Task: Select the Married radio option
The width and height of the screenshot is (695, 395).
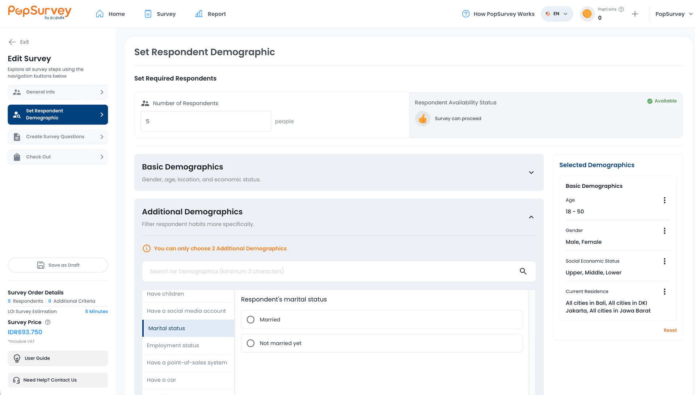Action: [382, 319]
